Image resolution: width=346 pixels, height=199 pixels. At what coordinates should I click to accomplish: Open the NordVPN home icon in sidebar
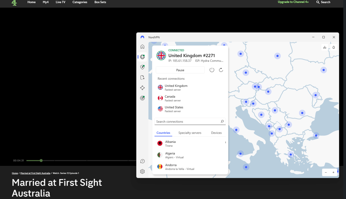coord(142,47)
